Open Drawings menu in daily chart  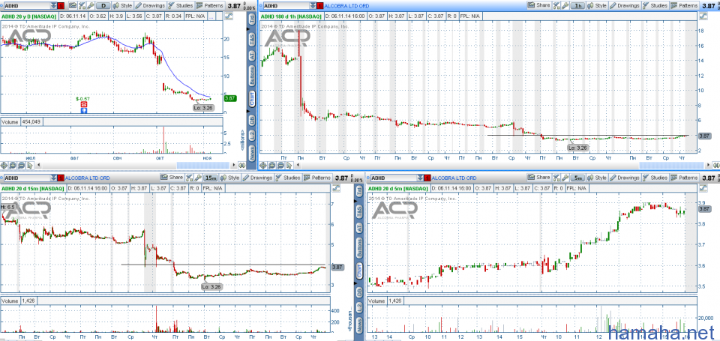pos(150,5)
